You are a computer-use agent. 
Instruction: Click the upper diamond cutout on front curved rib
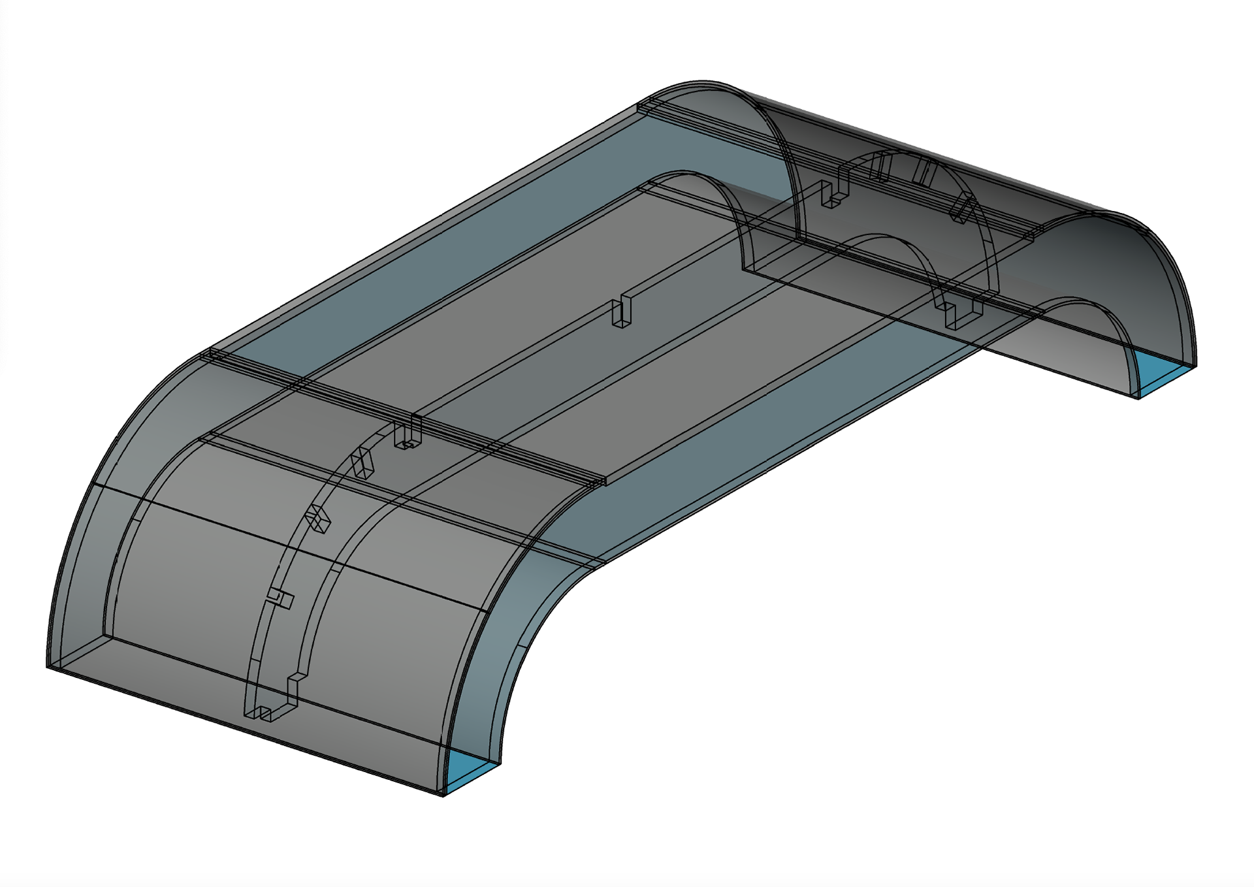pyautogui.click(x=362, y=463)
